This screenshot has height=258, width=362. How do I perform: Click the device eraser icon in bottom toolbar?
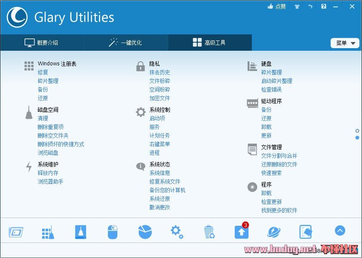305,231
